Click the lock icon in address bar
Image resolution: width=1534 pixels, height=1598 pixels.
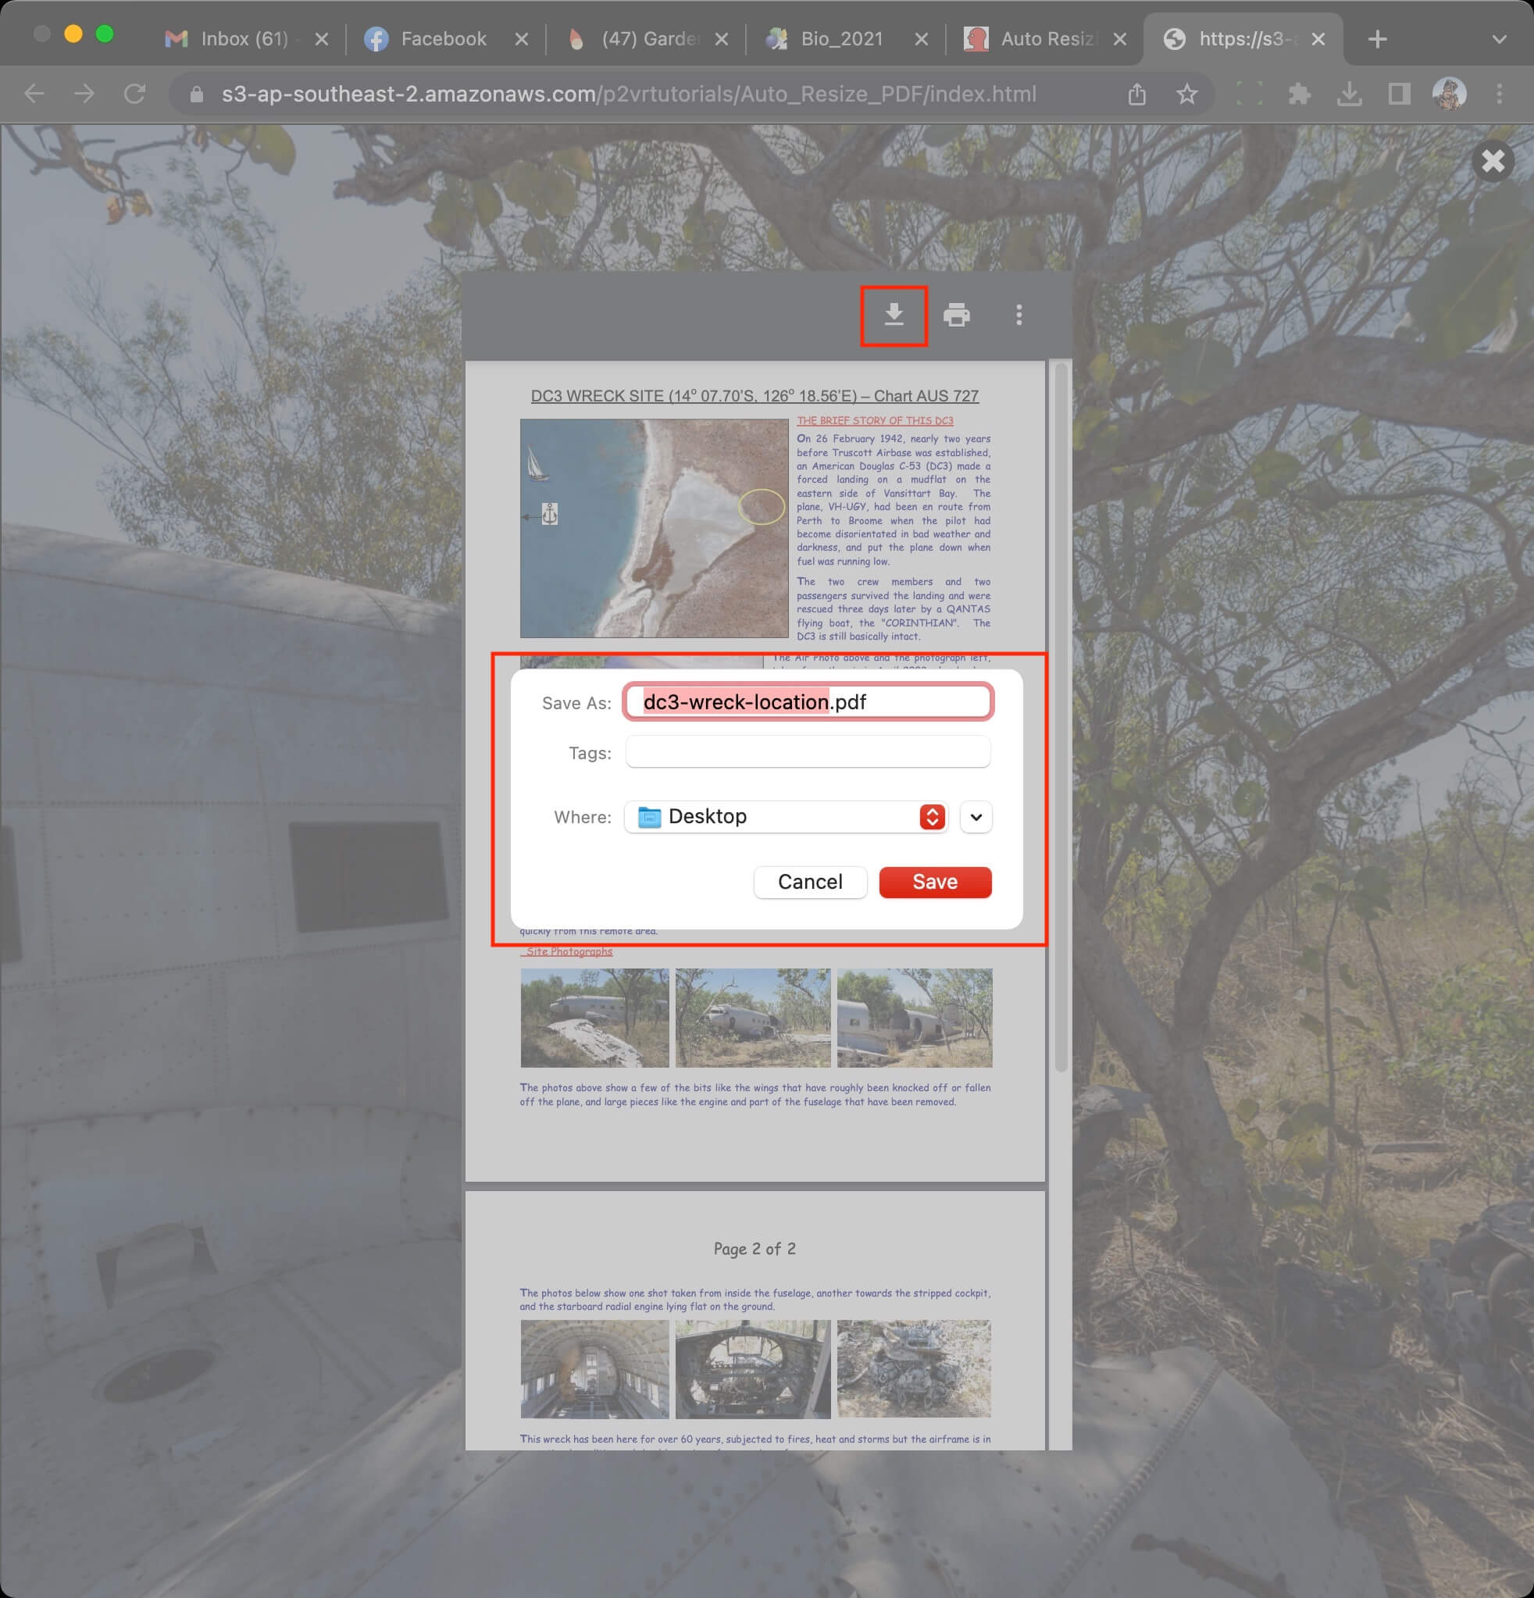[196, 95]
